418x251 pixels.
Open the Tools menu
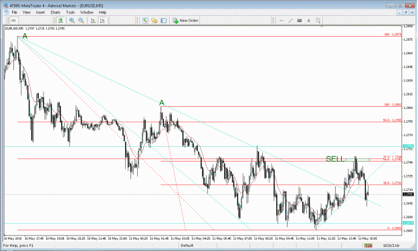(70, 12)
